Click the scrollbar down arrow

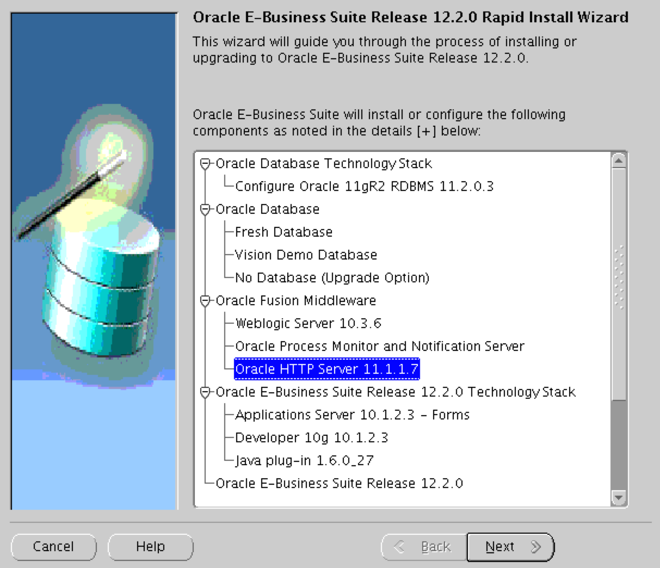pyautogui.click(x=619, y=497)
